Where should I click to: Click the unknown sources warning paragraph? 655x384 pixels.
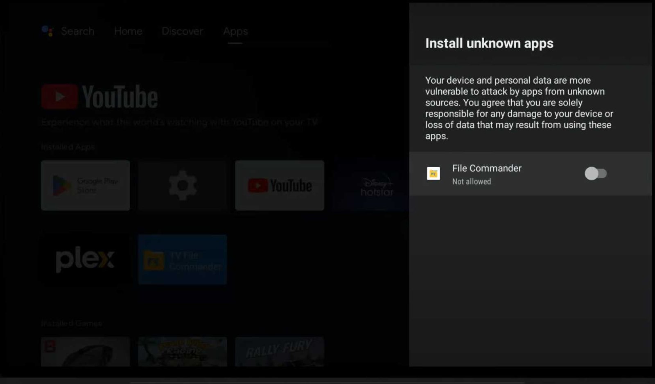[519, 108]
